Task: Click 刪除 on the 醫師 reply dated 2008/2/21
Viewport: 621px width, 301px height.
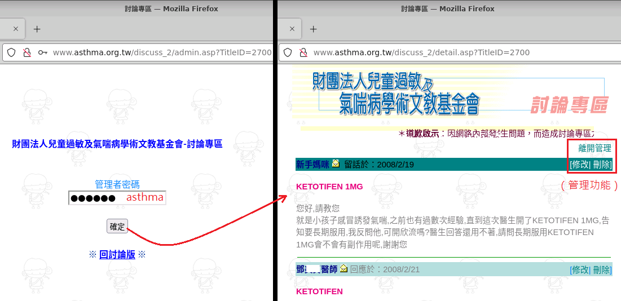Action: tap(601, 270)
